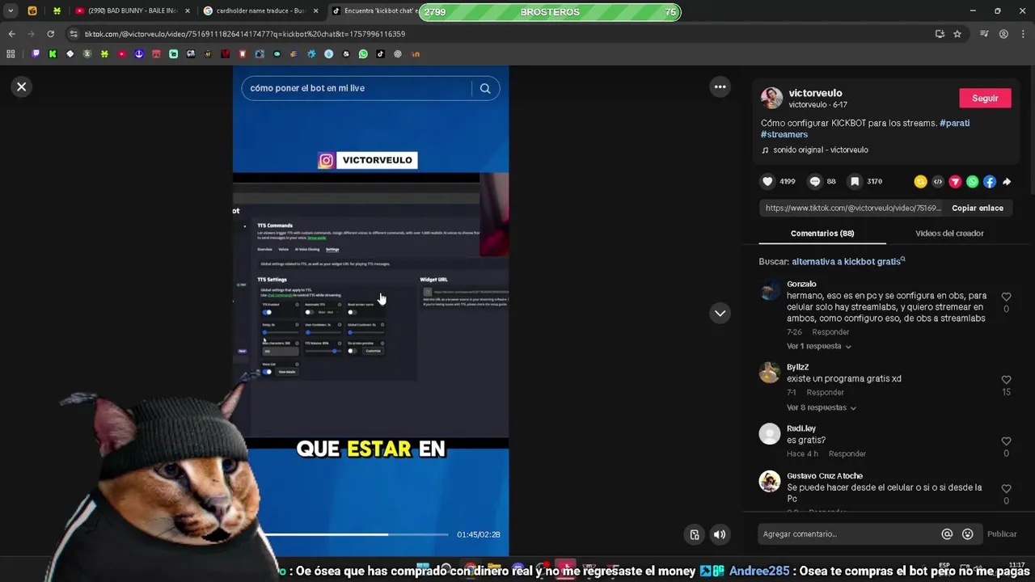Open emoji picker in comment box
The width and height of the screenshot is (1035, 582).
pyautogui.click(x=968, y=534)
